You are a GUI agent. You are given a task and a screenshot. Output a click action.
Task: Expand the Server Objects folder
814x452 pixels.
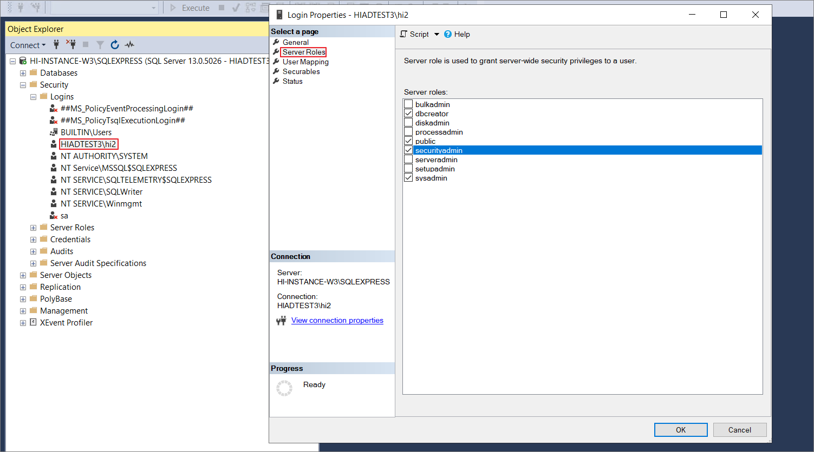click(x=23, y=275)
